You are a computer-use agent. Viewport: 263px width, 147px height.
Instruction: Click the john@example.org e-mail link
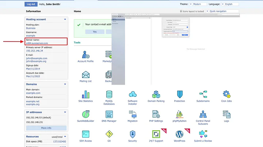point(36,61)
